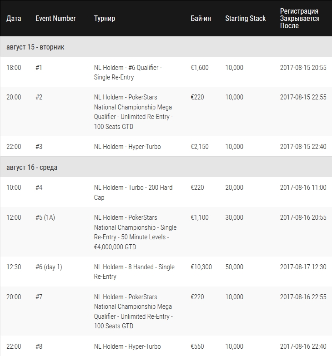This screenshot has width=332, height=356.
Task: Click the Турнир column header
Action: (105, 18)
